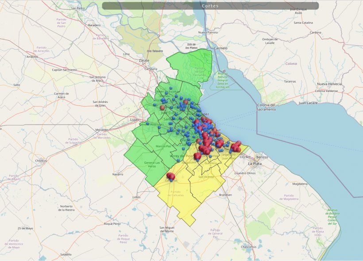Click the Norberto de la Riestra label
This screenshot has height=261, width=363.
(66, 208)
